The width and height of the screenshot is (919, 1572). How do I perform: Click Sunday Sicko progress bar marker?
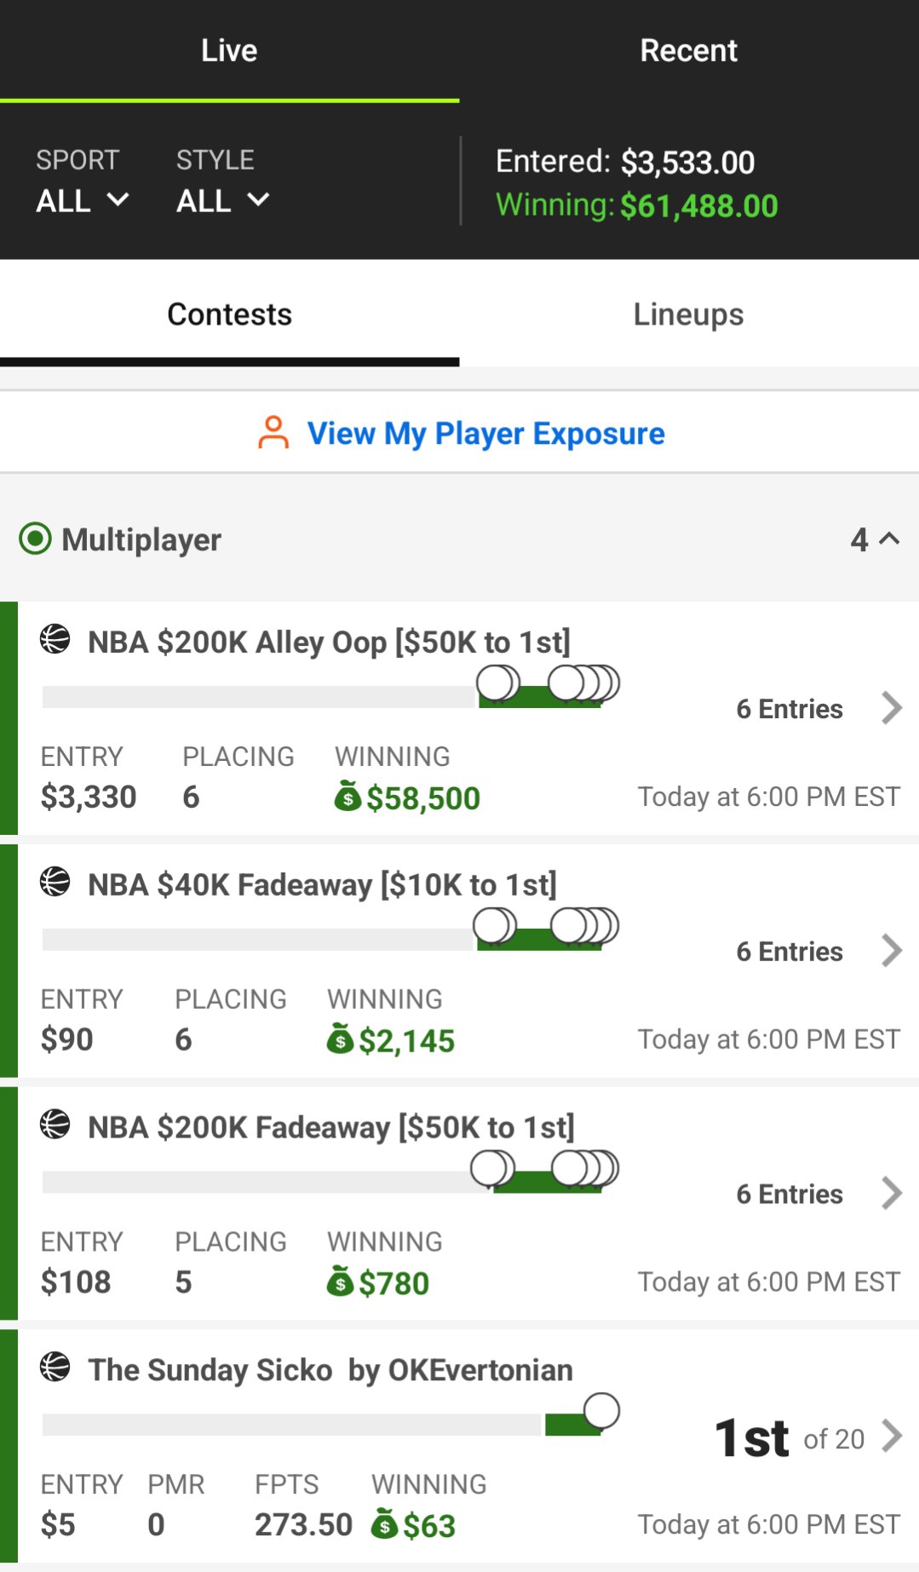pyautogui.click(x=601, y=1411)
